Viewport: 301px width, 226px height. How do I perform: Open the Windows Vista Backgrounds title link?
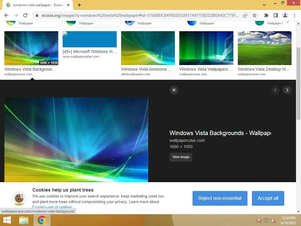220,133
